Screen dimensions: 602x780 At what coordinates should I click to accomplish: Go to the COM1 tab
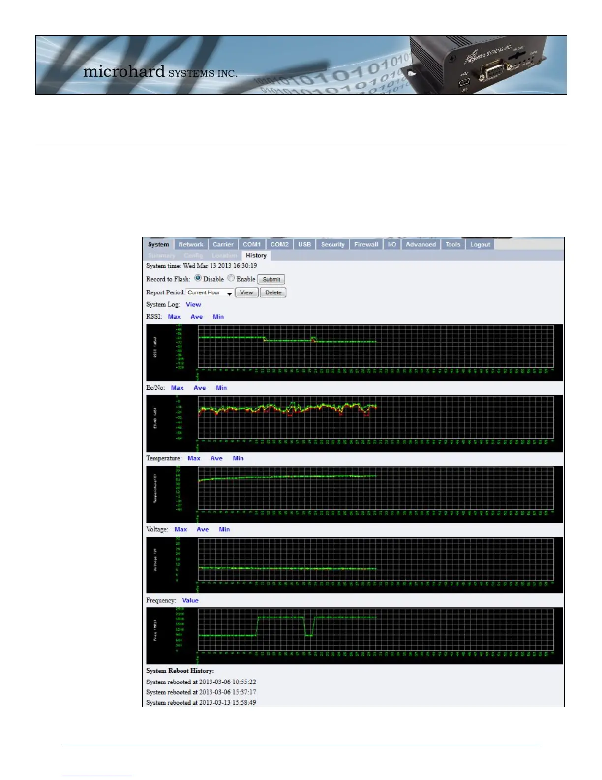coord(252,244)
